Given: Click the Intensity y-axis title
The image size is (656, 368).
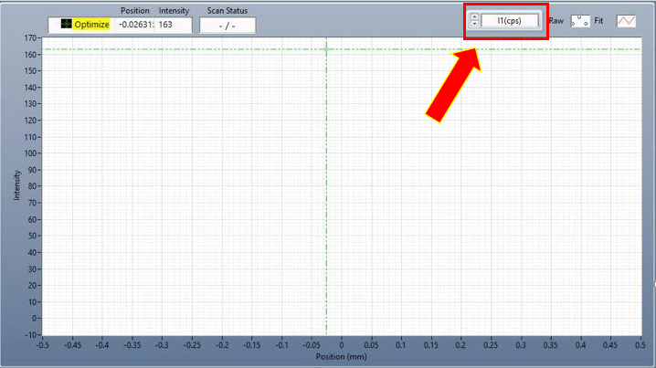Looking at the screenshot, I should [16, 185].
